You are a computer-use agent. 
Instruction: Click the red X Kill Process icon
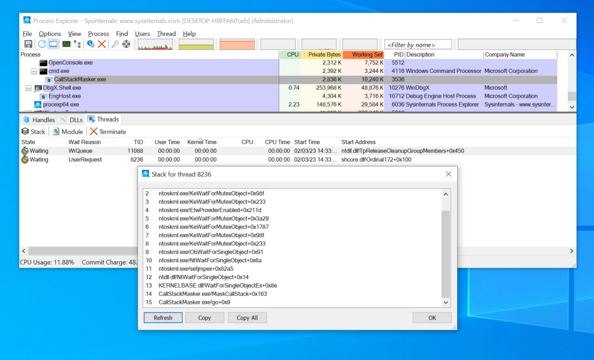102,44
